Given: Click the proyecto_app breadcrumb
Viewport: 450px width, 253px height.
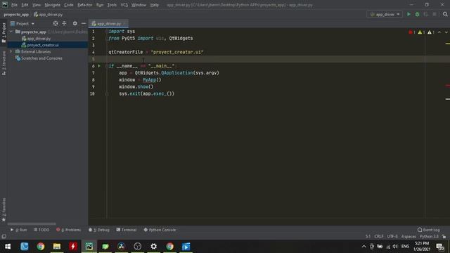Looking at the screenshot, I should [16, 14].
